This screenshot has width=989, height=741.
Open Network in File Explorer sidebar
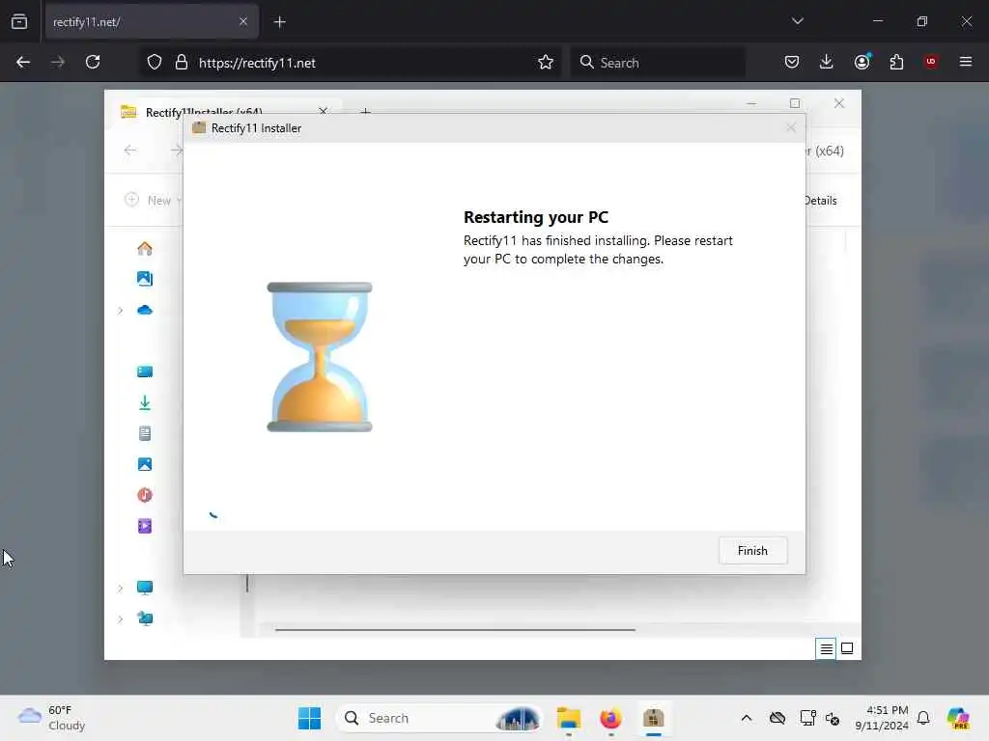[145, 618]
